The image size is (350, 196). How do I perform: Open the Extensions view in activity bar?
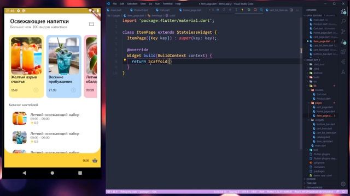[343, 52]
